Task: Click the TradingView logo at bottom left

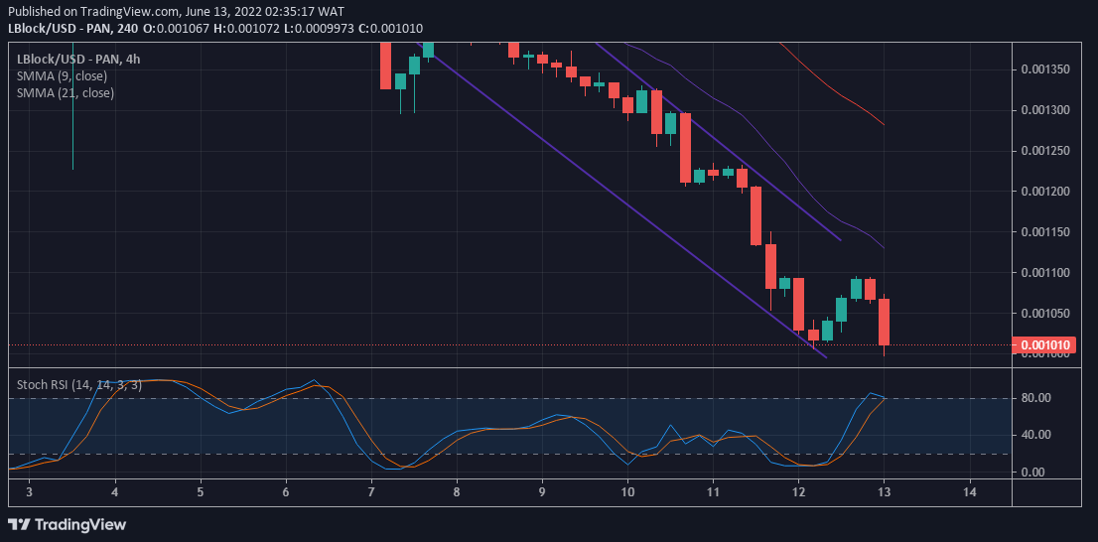Action: click(67, 524)
